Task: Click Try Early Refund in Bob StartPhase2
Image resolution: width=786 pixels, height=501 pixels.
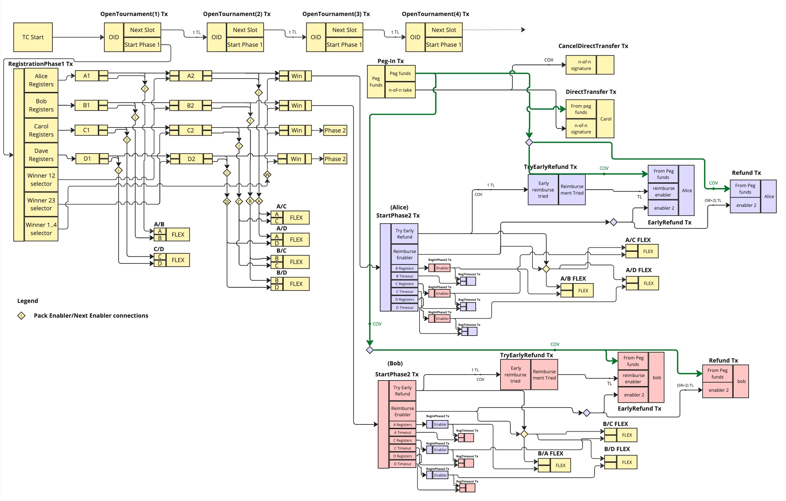Action: pyautogui.click(x=403, y=391)
